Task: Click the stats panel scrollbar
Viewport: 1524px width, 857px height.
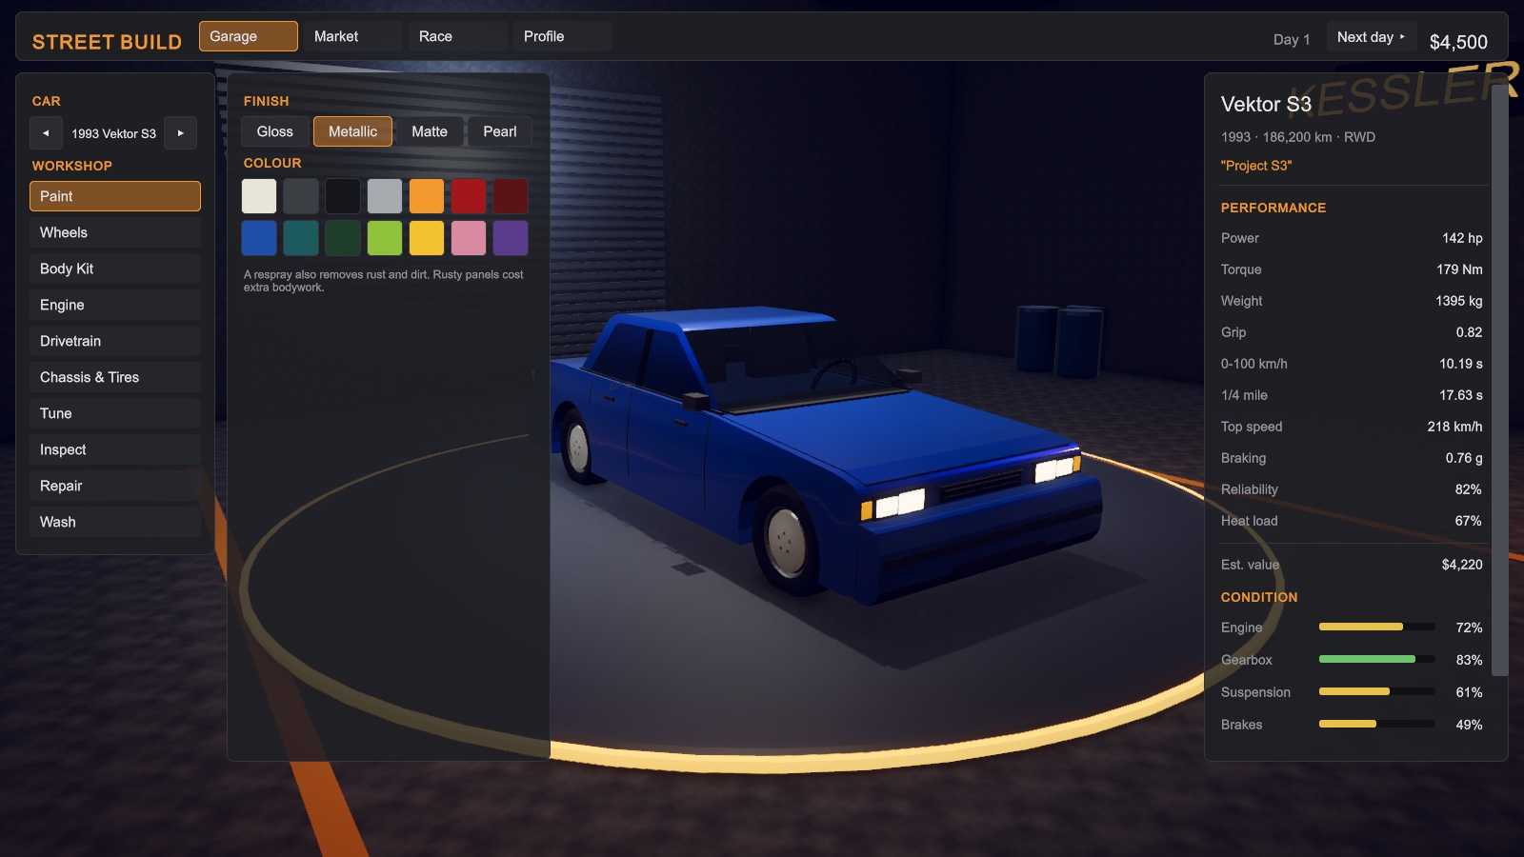Action: coord(1499,380)
